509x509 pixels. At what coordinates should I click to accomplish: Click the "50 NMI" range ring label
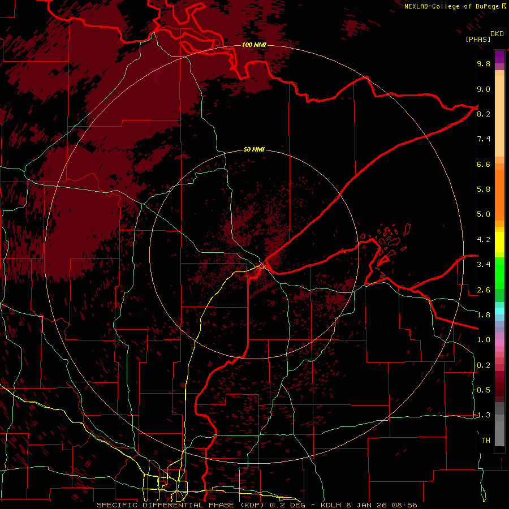click(254, 149)
